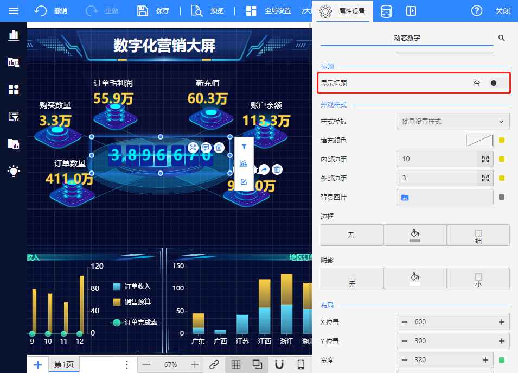
Task: Click the link icon in bottom bar
Action: click(214, 364)
